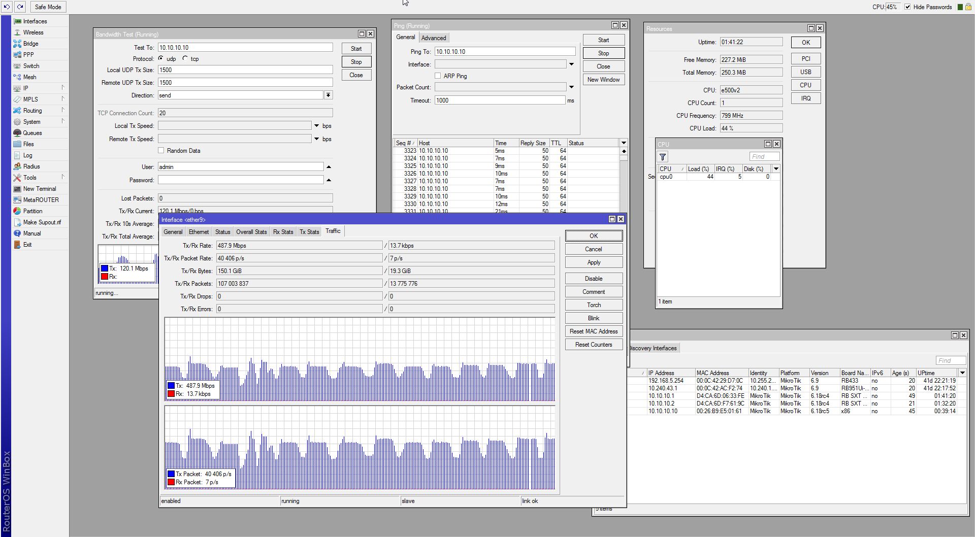This screenshot has width=975, height=537.
Task: Toggle the Hide Passwords checkbox
Action: (x=907, y=7)
